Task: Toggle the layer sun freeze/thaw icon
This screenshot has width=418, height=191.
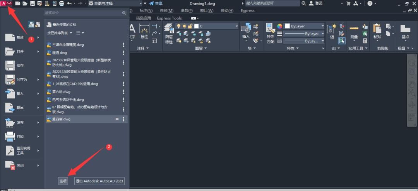Action: pyautogui.click(x=185, y=26)
